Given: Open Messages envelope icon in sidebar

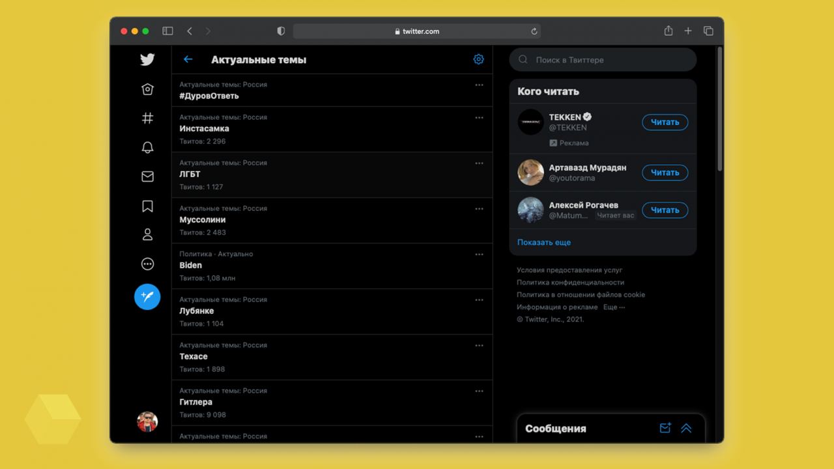Looking at the screenshot, I should (147, 177).
